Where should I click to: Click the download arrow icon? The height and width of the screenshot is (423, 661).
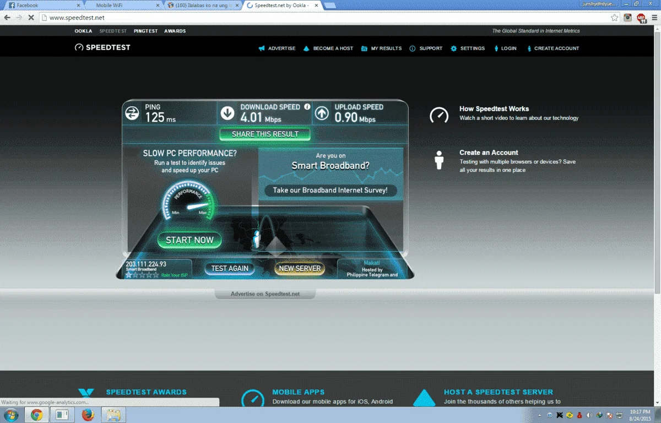[x=227, y=113]
